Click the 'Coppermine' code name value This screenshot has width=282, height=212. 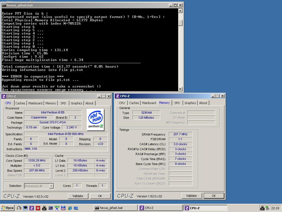coord(39,117)
